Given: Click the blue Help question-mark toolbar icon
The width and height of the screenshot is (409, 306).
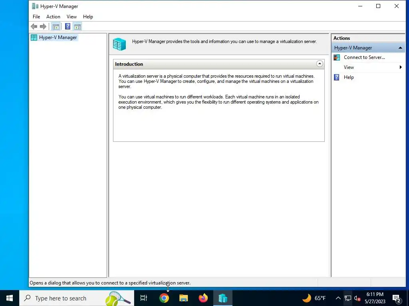Looking at the screenshot, I should 68,26.
